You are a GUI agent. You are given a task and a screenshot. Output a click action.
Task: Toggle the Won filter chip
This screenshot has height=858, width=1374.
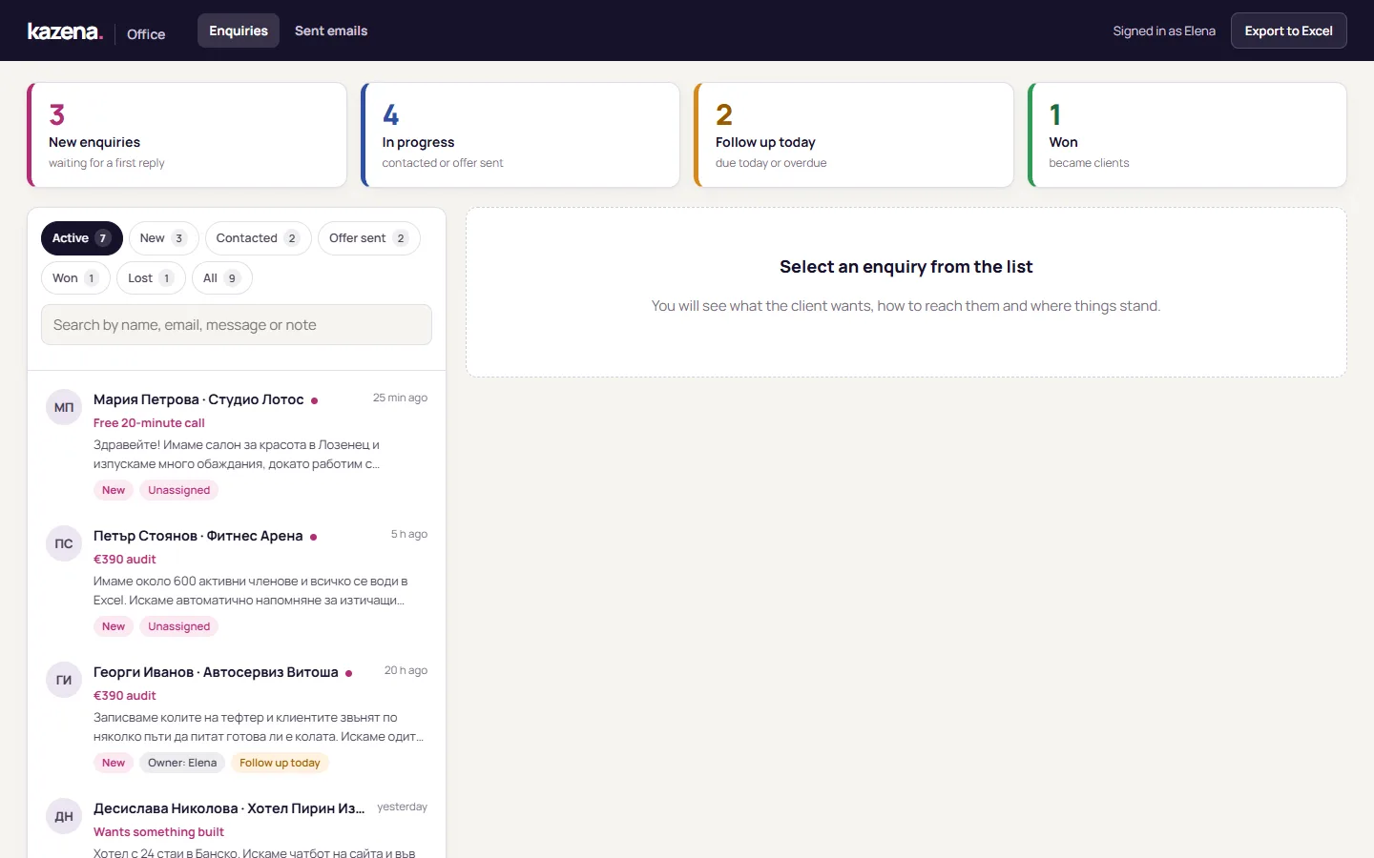click(75, 278)
